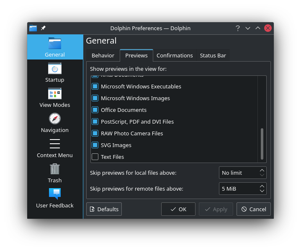Restore settings with Defaults button
The height and width of the screenshot is (251, 301).
click(104, 209)
